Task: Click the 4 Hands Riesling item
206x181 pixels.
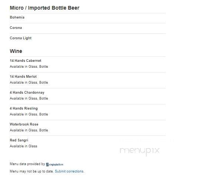Action: click(x=24, y=108)
